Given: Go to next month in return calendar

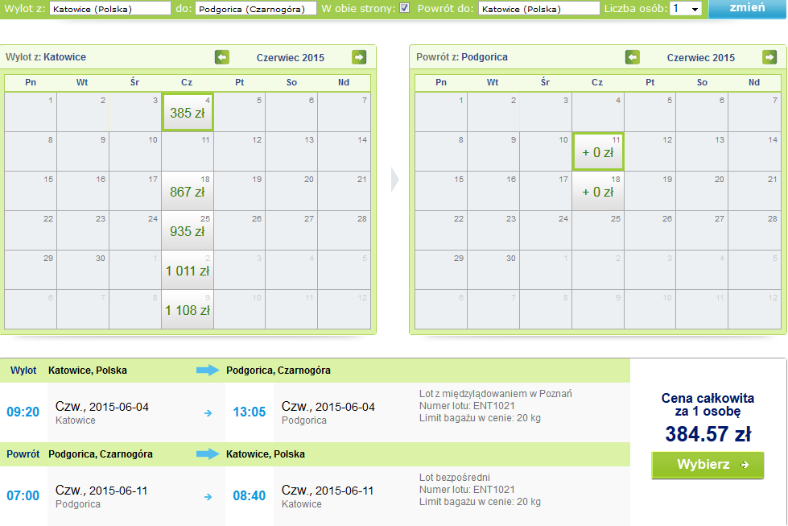Looking at the screenshot, I should click(x=769, y=57).
